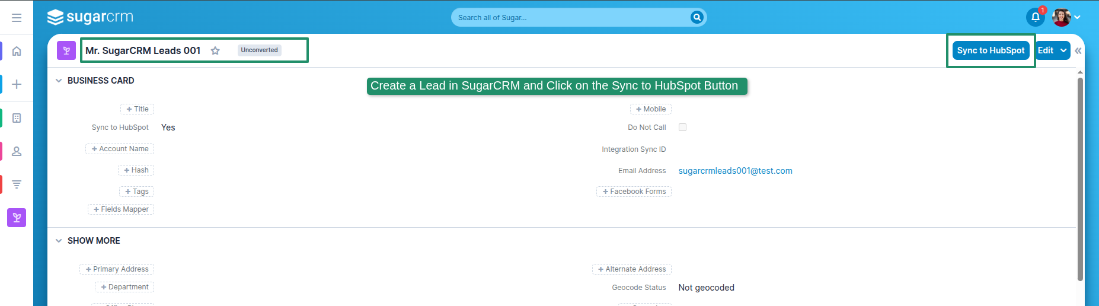The image size is (1099, 306).
Task: Add Tags to the lead
Action: click(137, 192)
